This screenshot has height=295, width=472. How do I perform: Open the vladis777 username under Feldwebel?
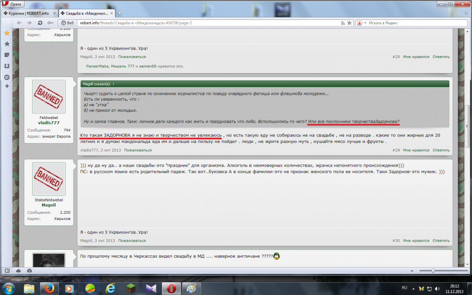49,123
